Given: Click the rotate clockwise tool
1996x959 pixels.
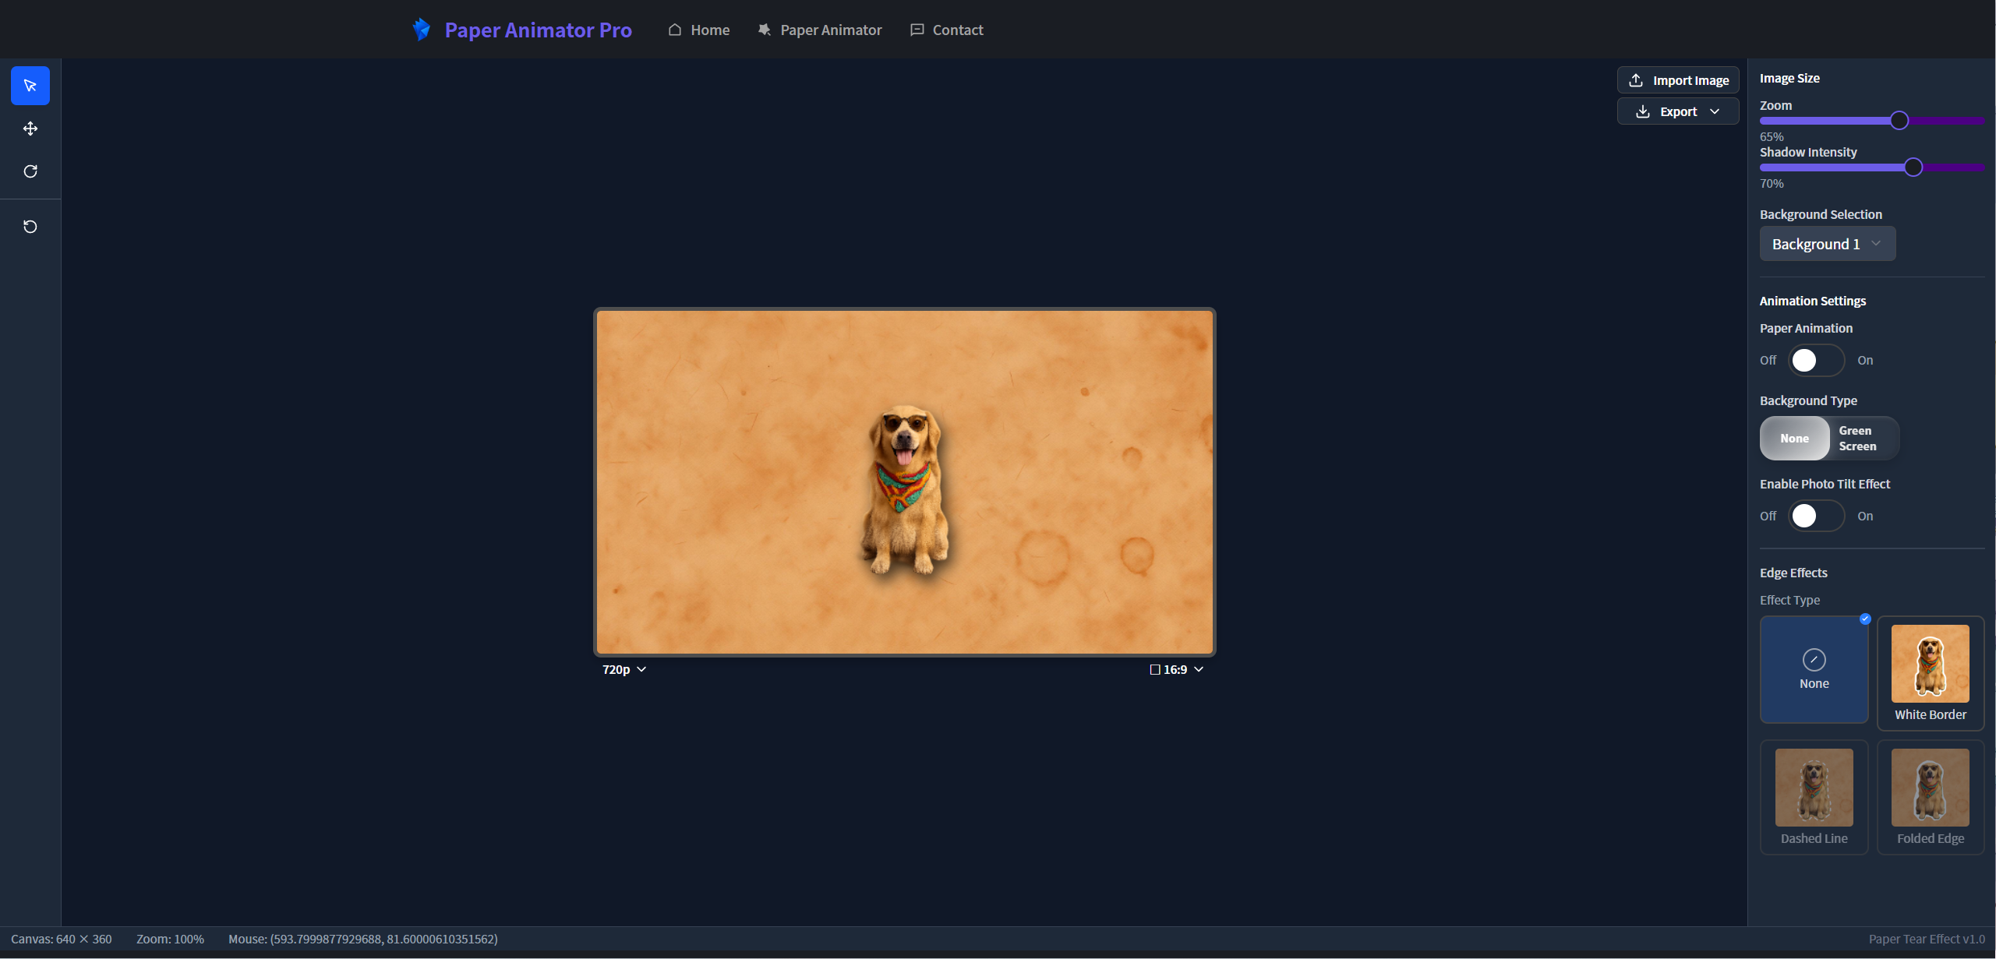Looking at the screenshot, I should [x=30, y=171].
